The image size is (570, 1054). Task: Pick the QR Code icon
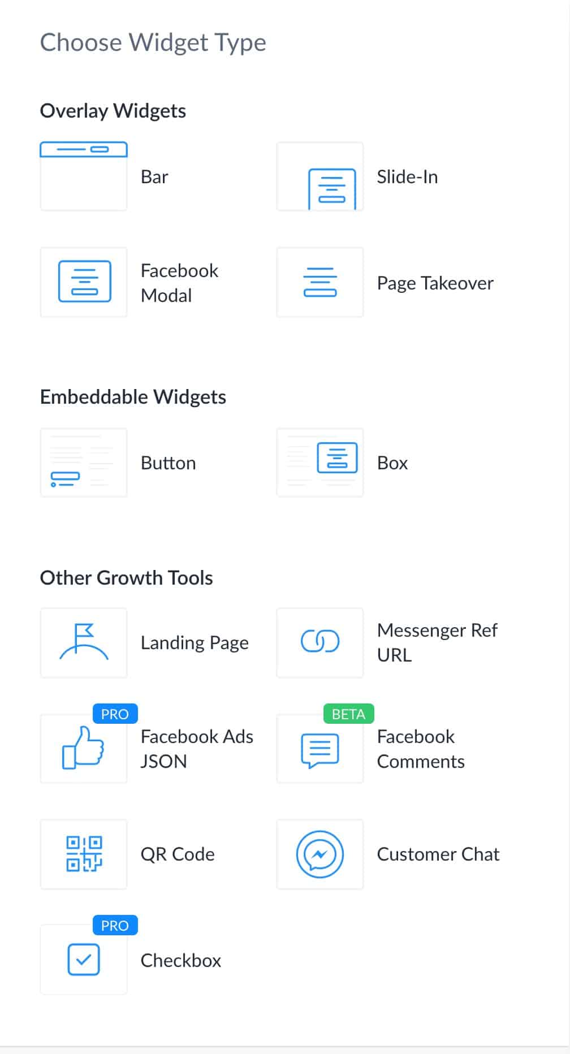[x=84, y=854]
